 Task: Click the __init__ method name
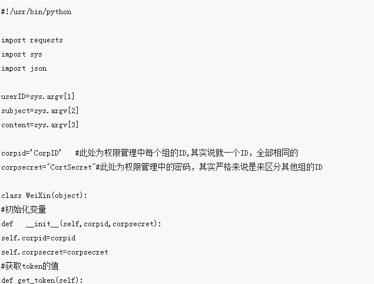point(42,224)
